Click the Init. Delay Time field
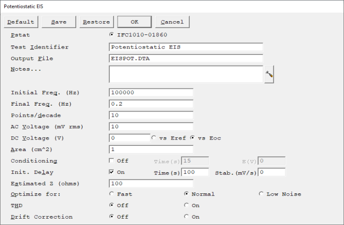The image size is (344, 225). (195, 172)
